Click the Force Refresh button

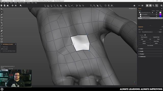pyautogui.click(x=150, y=45)
